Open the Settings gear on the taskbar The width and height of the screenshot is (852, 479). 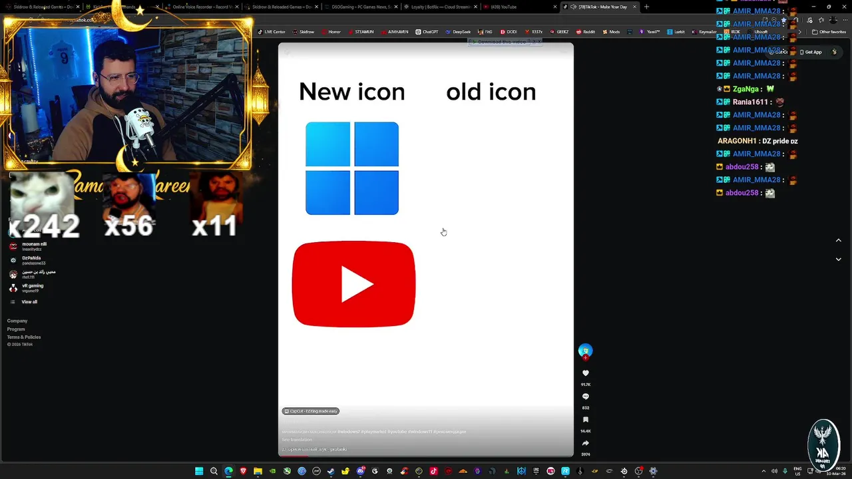coord(653,471)
